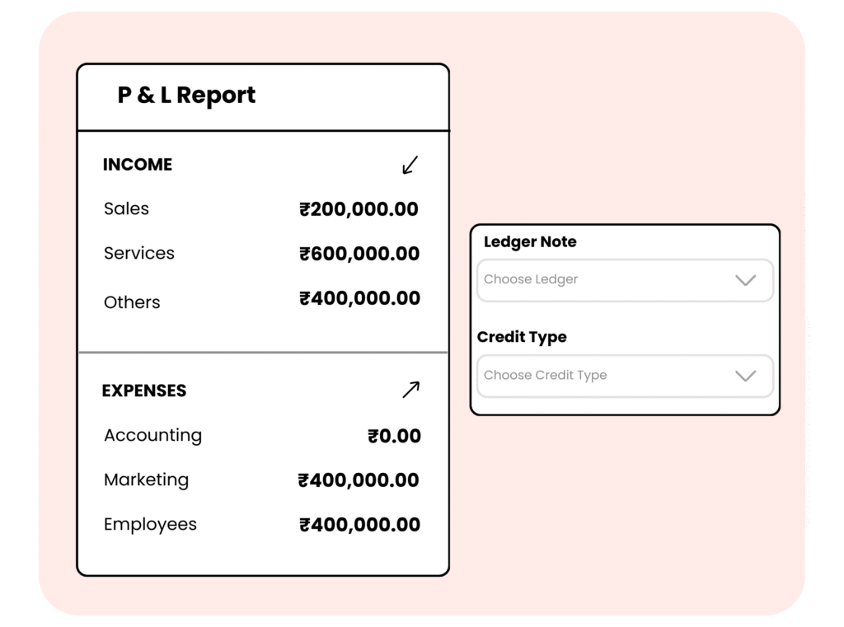This screenshot has height=627, width=844.
Task: Click the Accounting expense label
Action: coord(152,435)
